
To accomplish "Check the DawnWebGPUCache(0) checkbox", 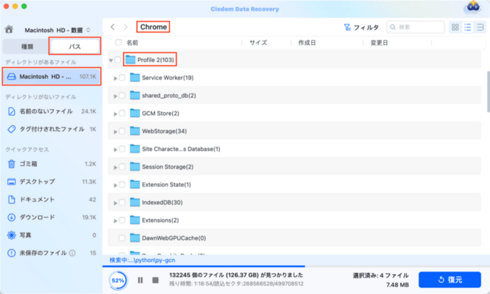I will [x=122, y=238].
